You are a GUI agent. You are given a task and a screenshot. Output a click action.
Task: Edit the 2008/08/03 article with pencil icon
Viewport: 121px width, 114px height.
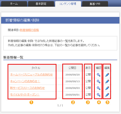(107, 88)
